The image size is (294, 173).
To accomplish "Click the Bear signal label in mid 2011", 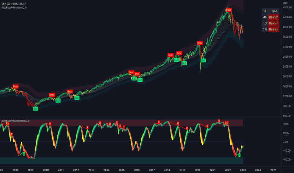I will click(x=70, y=92).
